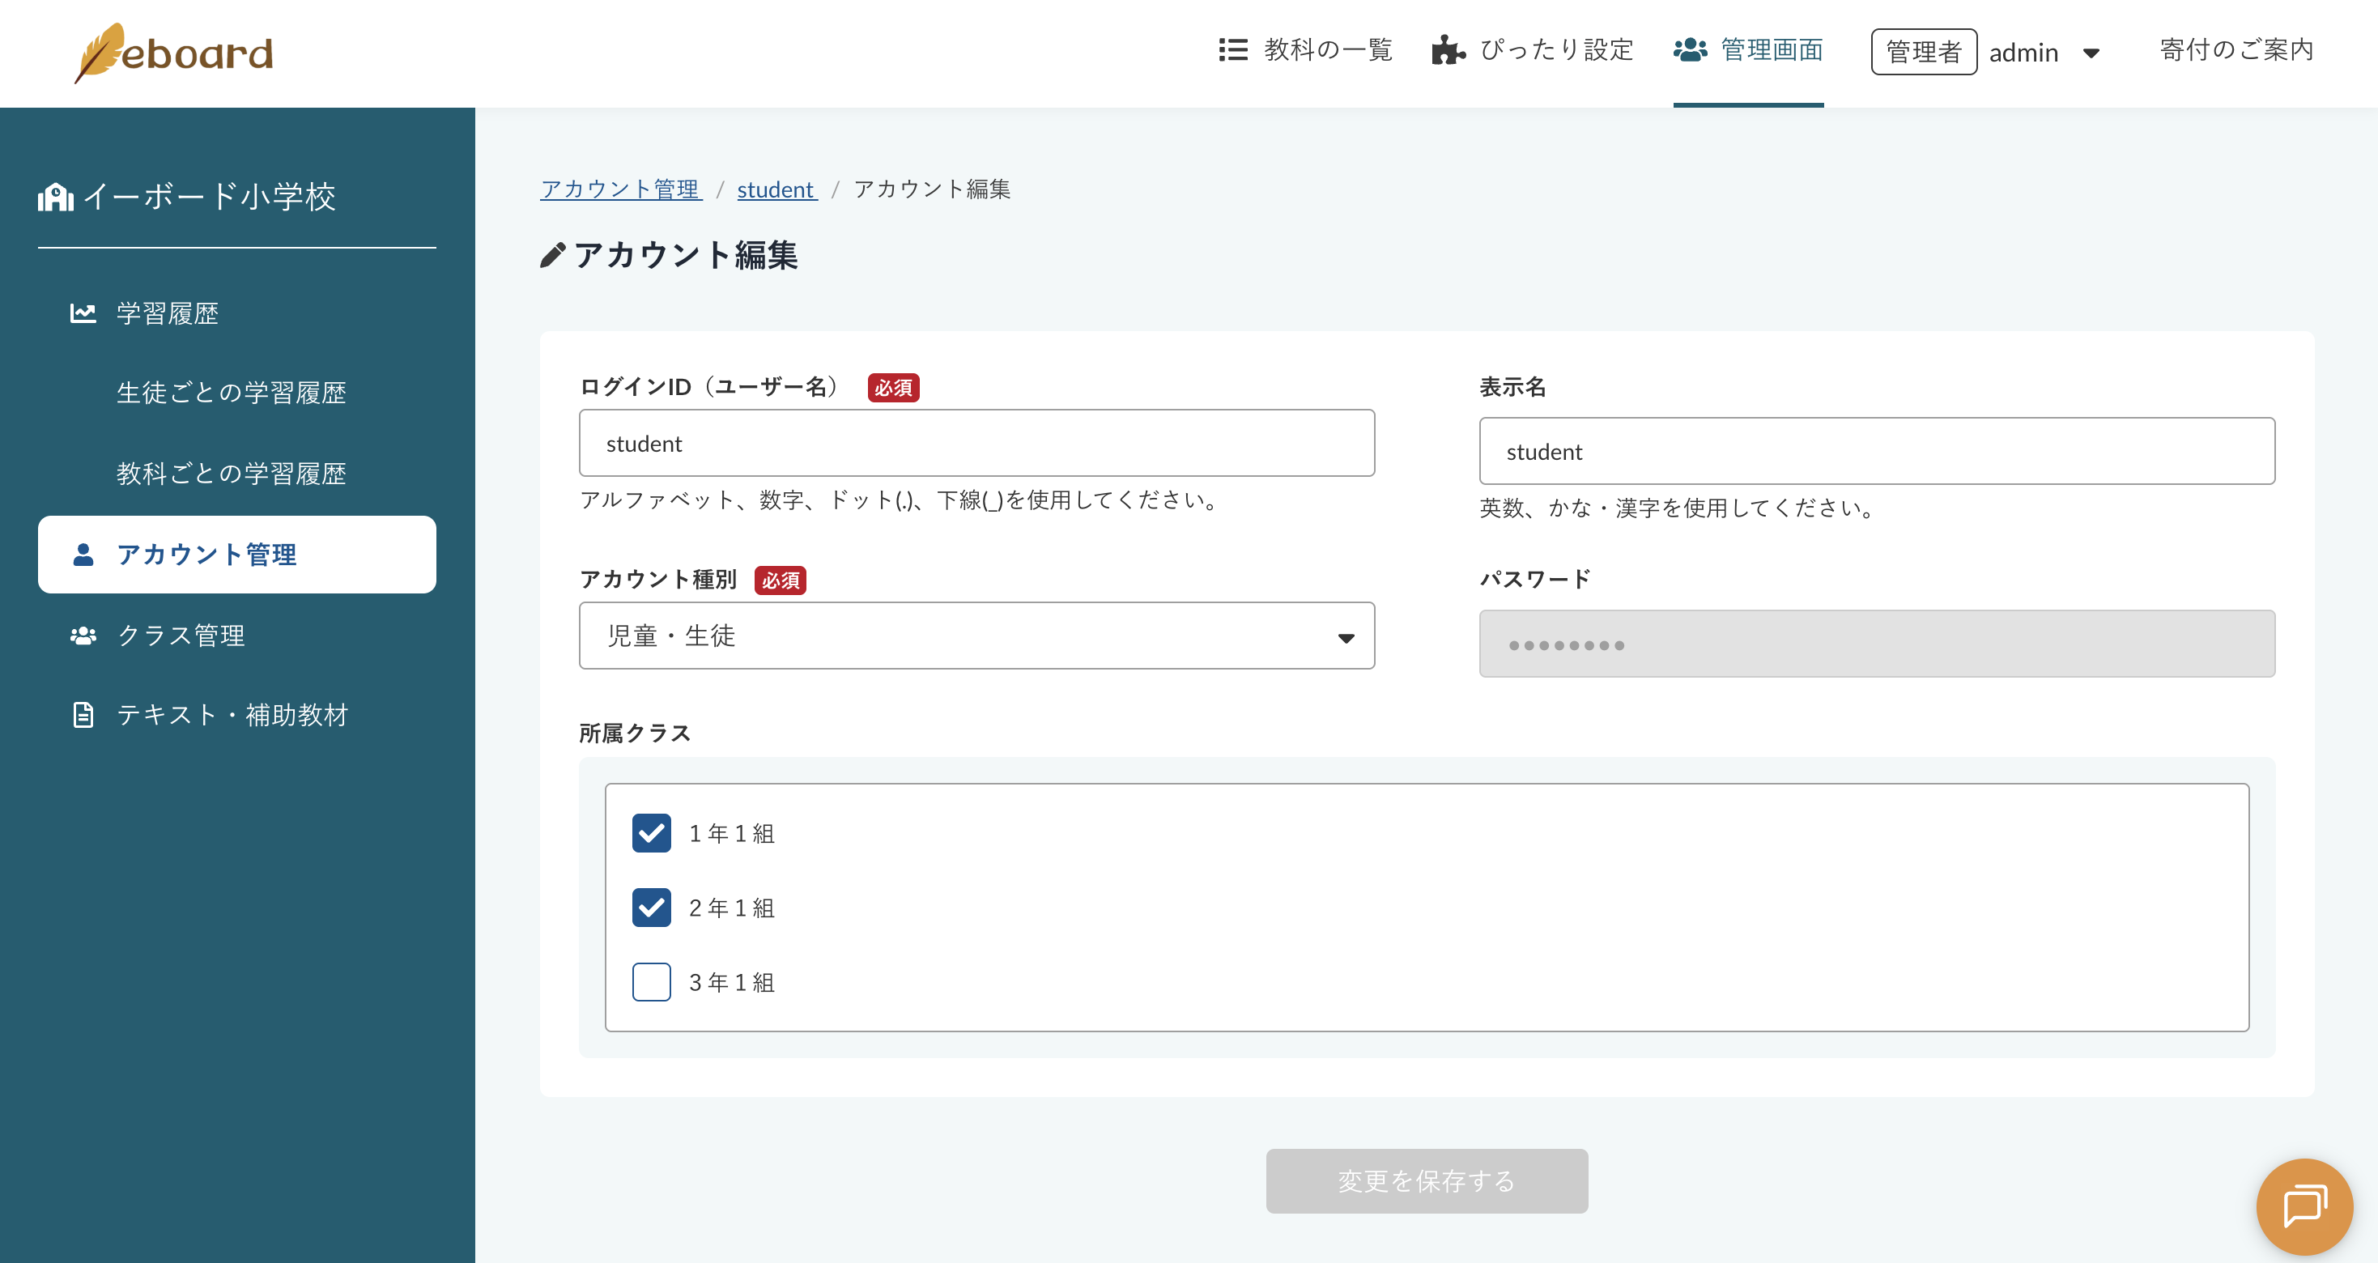Click the school building icon in sidebar

coord(55,197)
